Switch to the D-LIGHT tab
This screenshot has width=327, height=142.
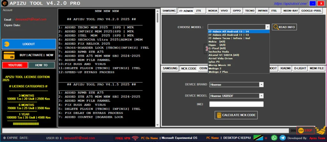300,68
